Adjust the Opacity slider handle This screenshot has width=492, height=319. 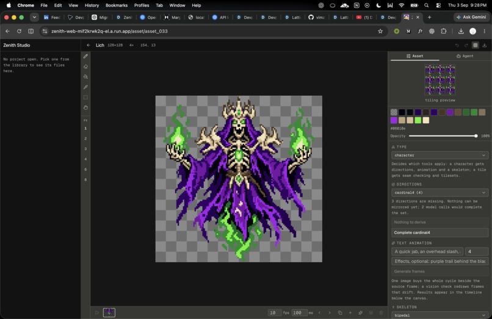click(x=476, y=136)
